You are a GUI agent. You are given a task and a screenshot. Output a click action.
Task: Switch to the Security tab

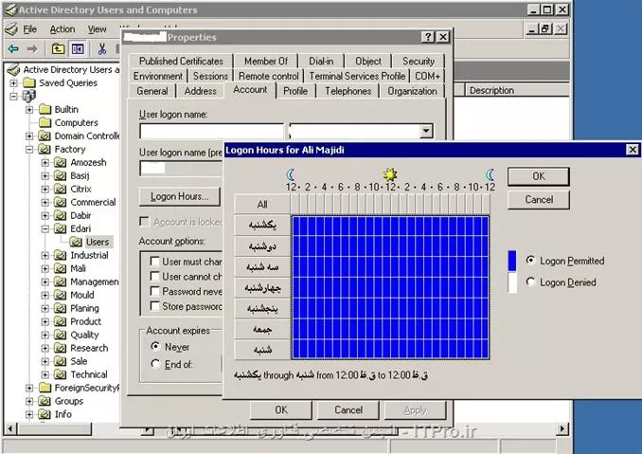tap(418, 61)
